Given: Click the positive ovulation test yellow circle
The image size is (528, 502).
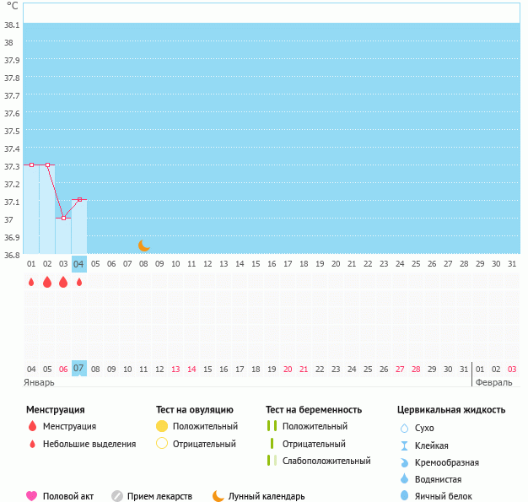Looking at the screenshot, I should pos(162,426).
